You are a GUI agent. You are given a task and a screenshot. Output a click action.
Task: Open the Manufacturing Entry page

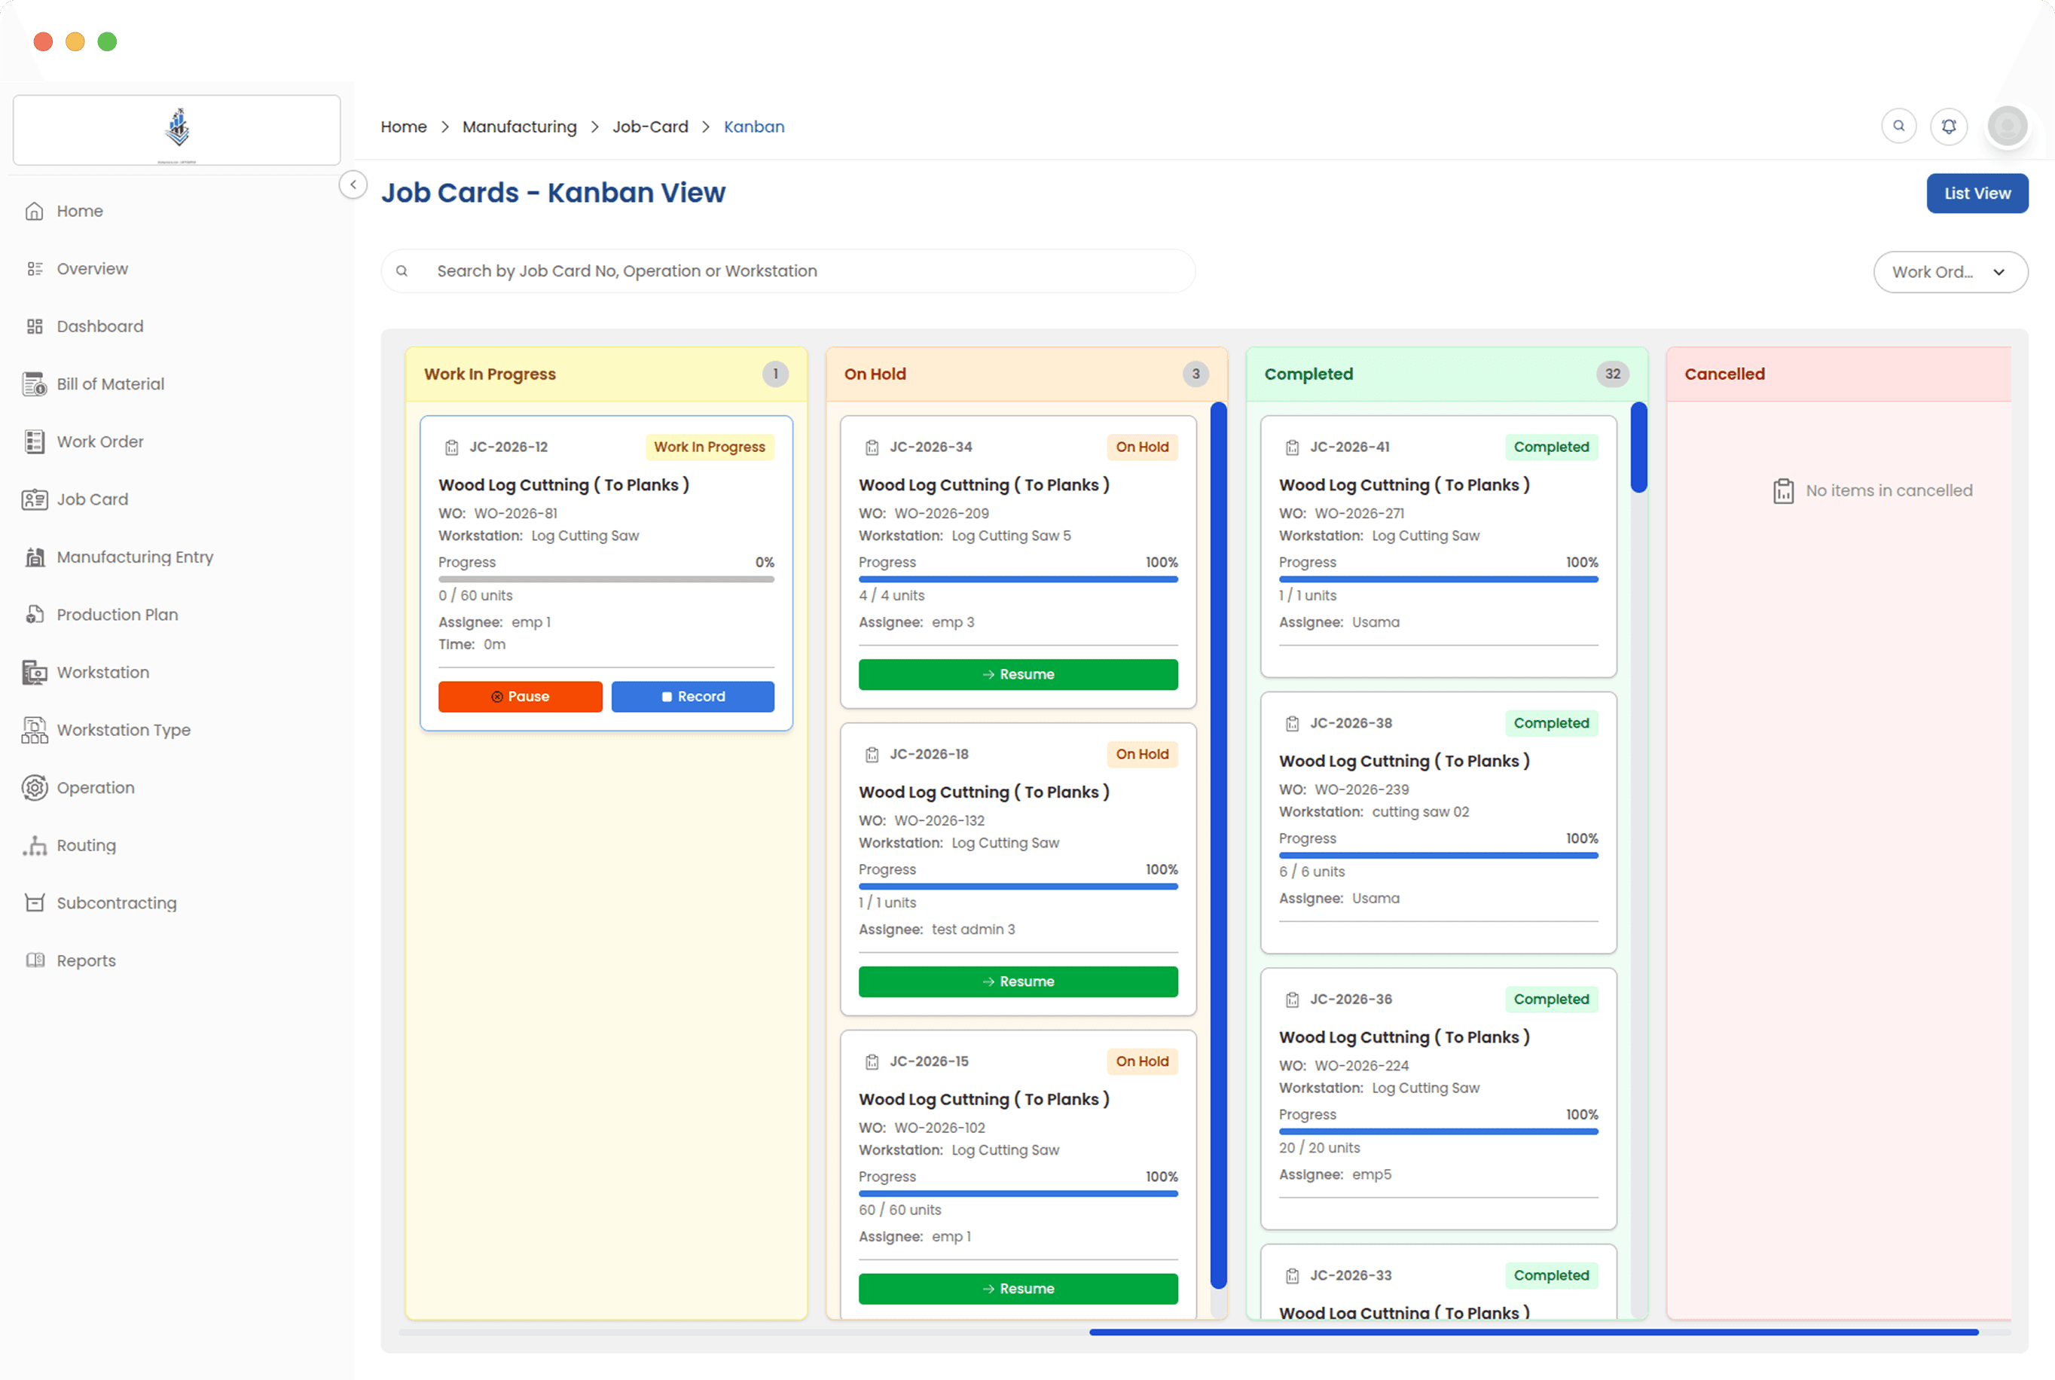(x=135, y=556)
